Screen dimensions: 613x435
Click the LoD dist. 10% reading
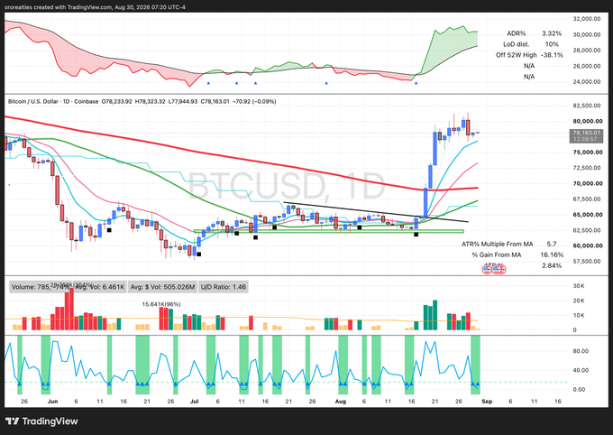point(531,44)
